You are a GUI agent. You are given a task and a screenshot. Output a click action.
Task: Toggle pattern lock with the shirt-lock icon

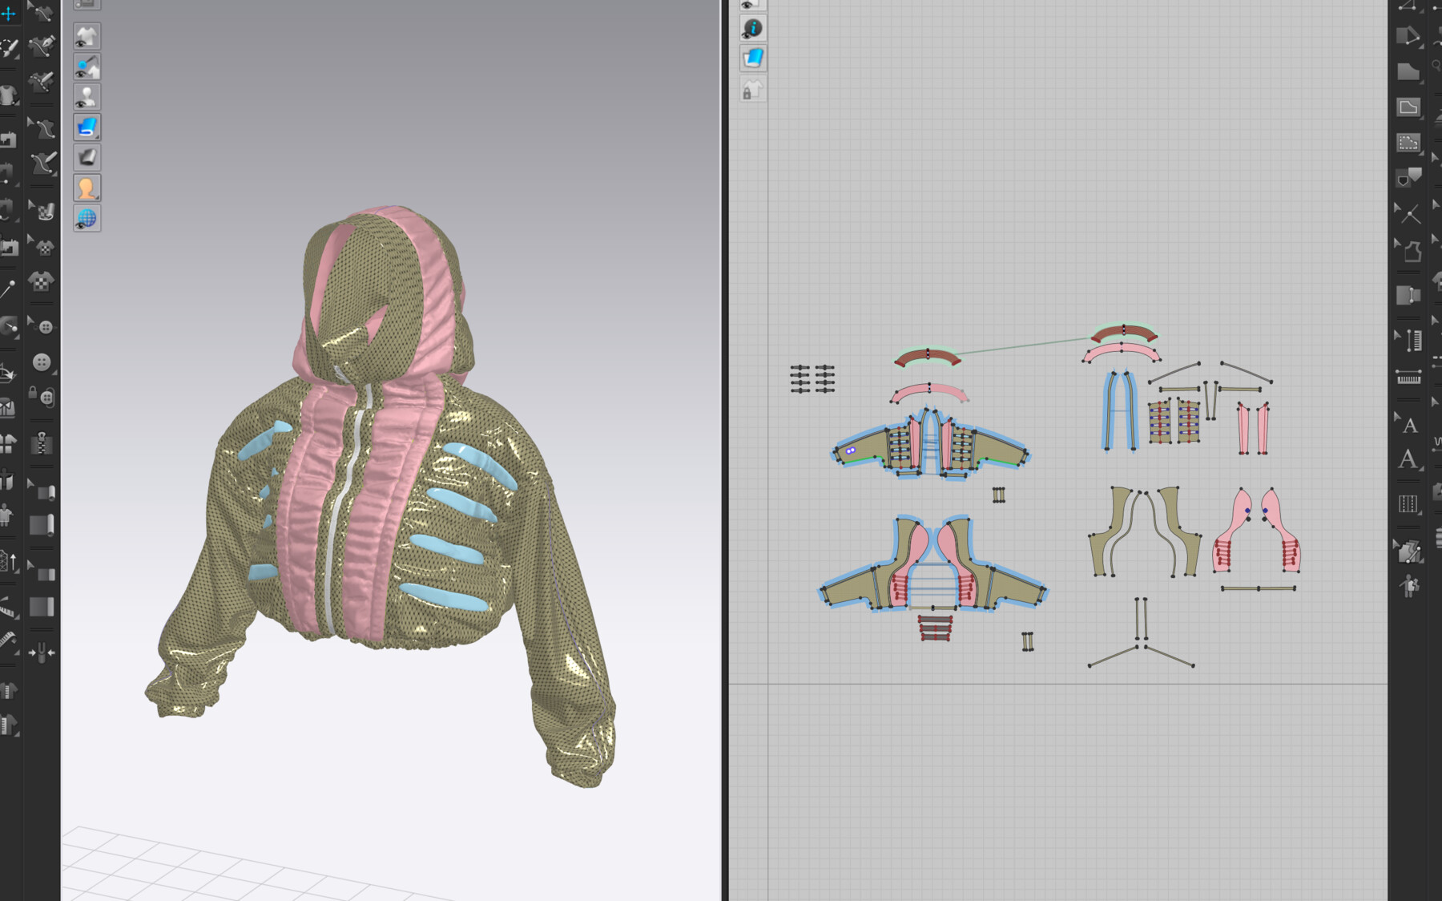click(753, 88)
